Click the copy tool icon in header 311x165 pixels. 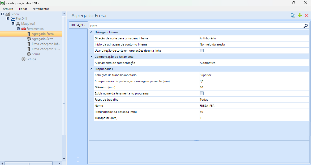point(293,15)
